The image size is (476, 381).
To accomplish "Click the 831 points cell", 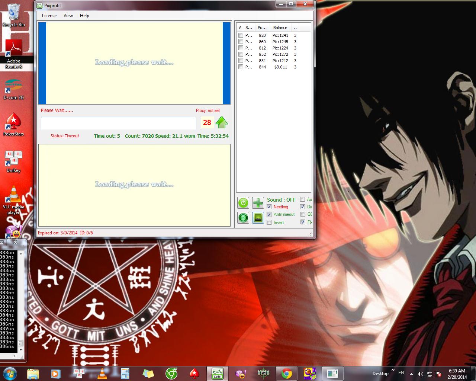I will point(262,61).
